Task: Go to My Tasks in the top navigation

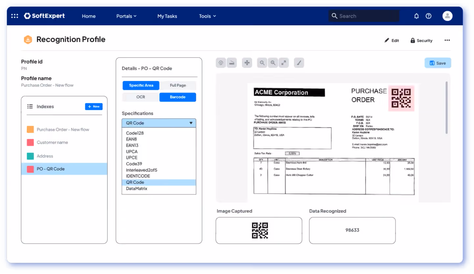Action: point(167,16)
